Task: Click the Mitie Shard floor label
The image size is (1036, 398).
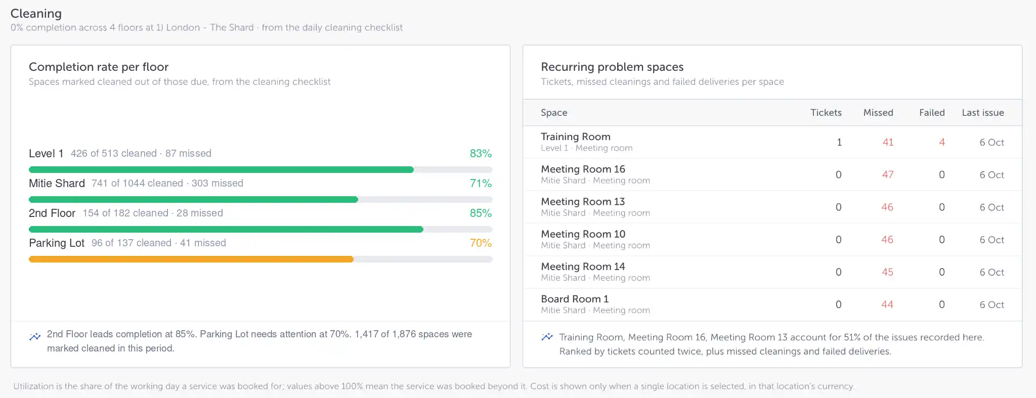Action: pyautogui.click(x=57, y=184)
